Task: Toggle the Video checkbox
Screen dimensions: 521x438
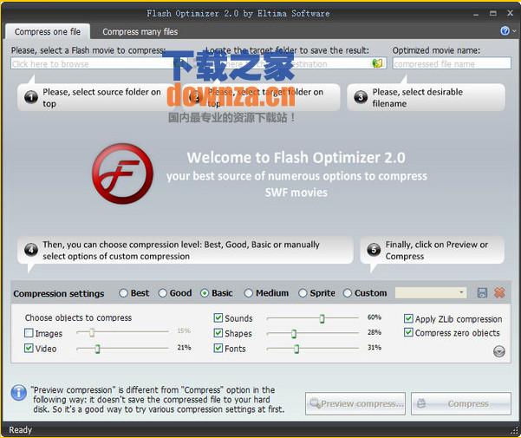Action: click(x=29, y=348)
